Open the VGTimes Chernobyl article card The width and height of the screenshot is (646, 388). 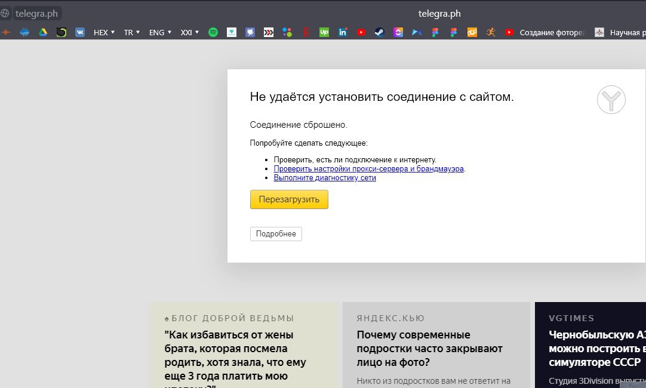(x=590, y=345)
